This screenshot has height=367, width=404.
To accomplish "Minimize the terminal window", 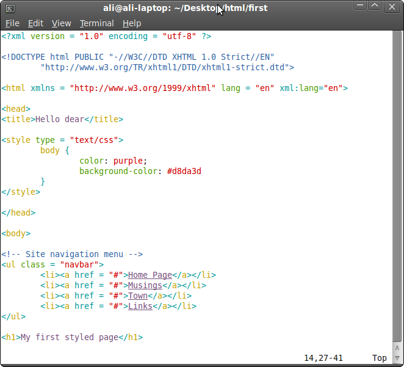I will (x=360, y=5).
